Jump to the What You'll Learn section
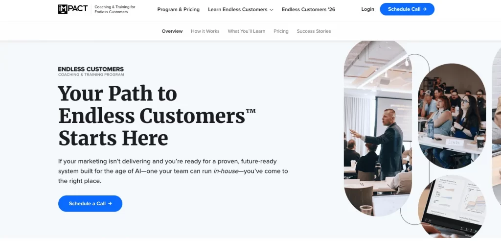Screen dimensions: 501x241 coord(247,31)
